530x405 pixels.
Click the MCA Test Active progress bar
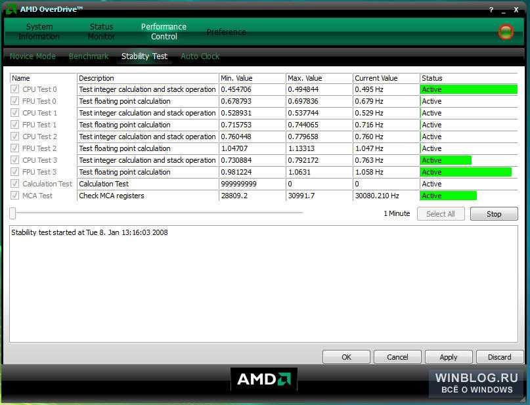coord(449,196)
